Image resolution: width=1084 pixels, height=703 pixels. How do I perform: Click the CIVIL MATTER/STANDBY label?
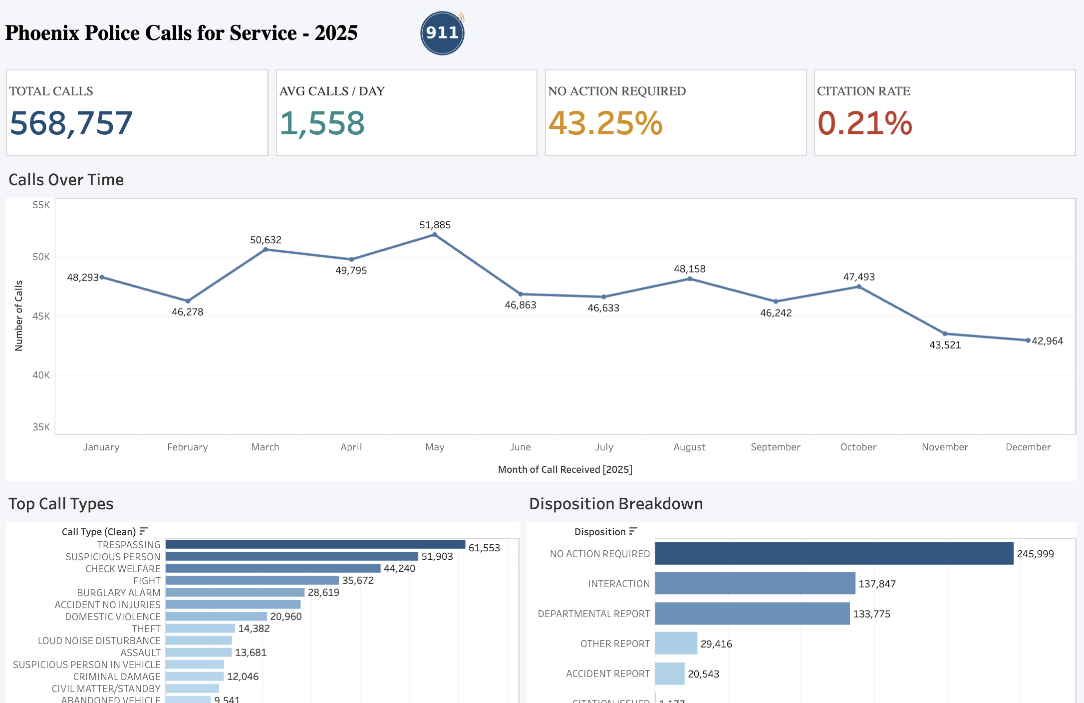coord(106,689)
